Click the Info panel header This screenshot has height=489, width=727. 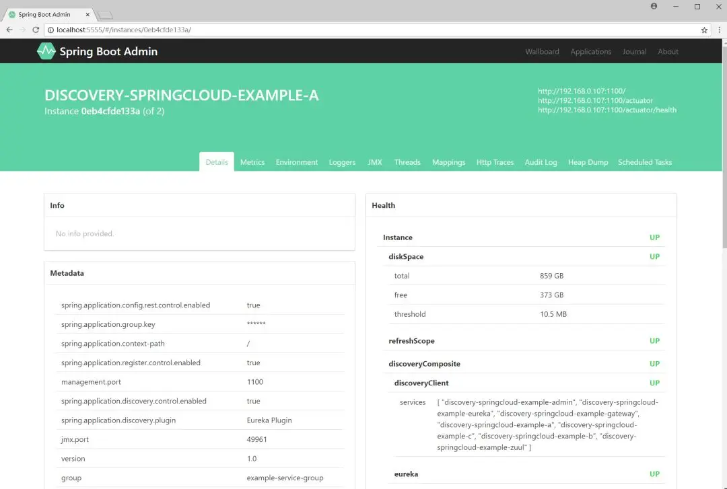[x=199, y=205]
